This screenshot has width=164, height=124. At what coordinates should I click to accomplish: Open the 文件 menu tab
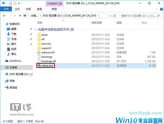point(6,9)
